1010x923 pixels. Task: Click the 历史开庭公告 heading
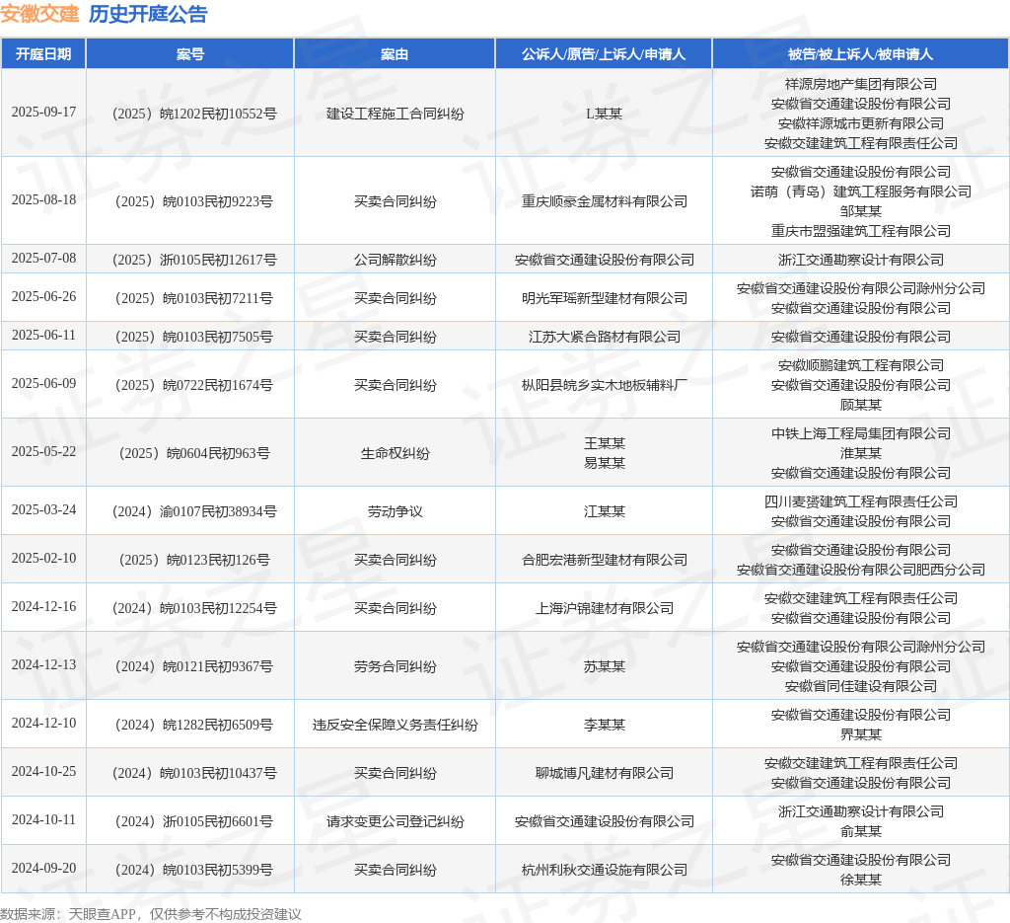[x=148, y=14]
